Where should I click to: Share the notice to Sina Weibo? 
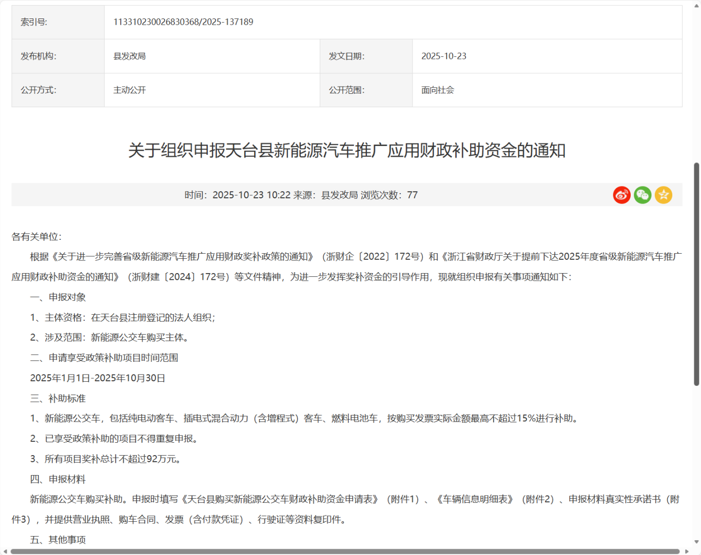(621, 195)
